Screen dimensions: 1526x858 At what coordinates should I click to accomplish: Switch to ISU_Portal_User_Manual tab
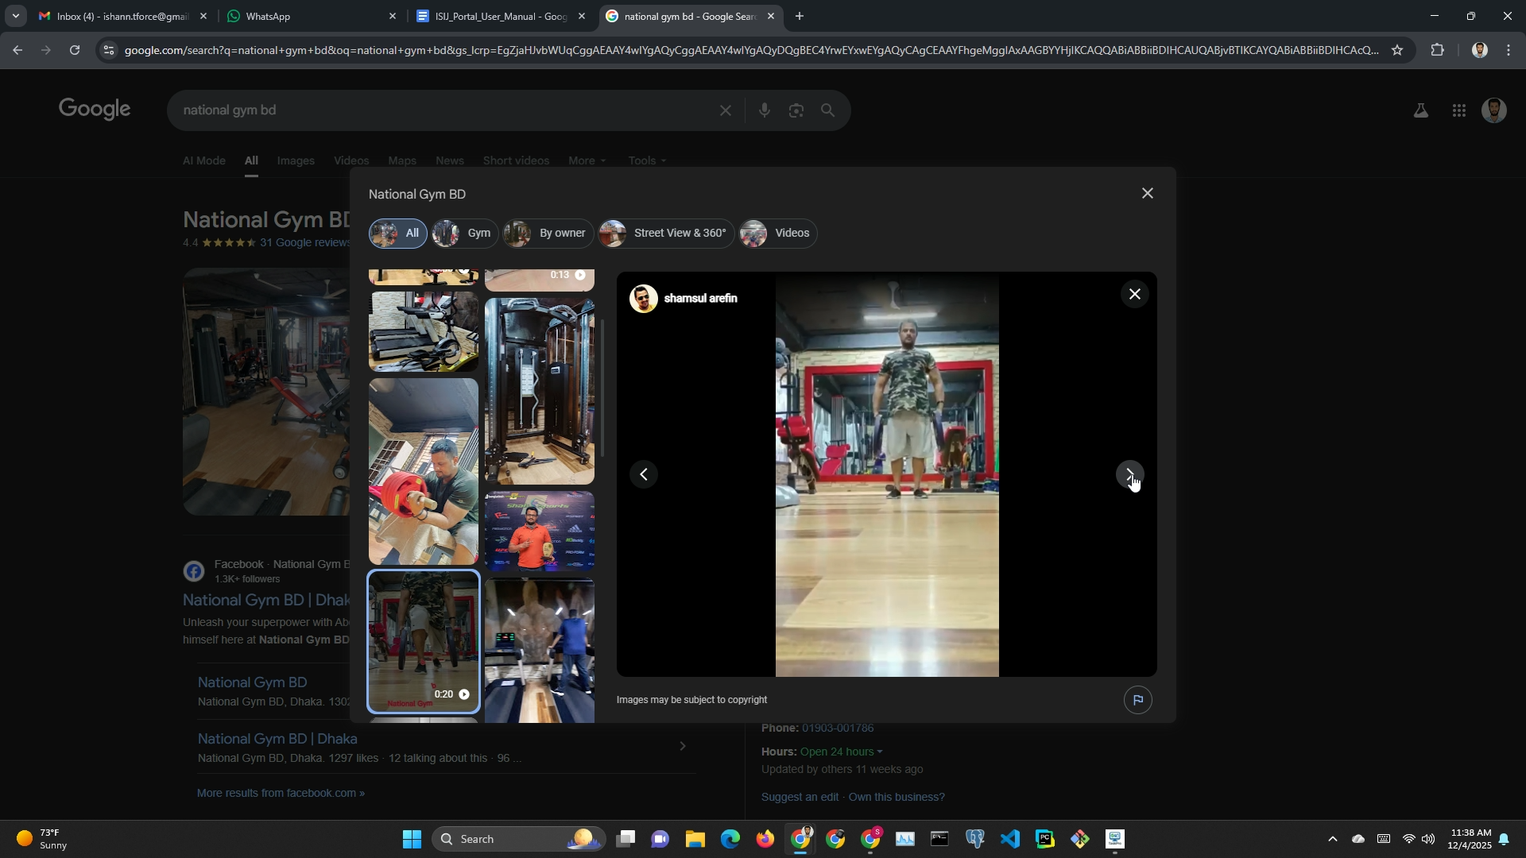(501, 16)
